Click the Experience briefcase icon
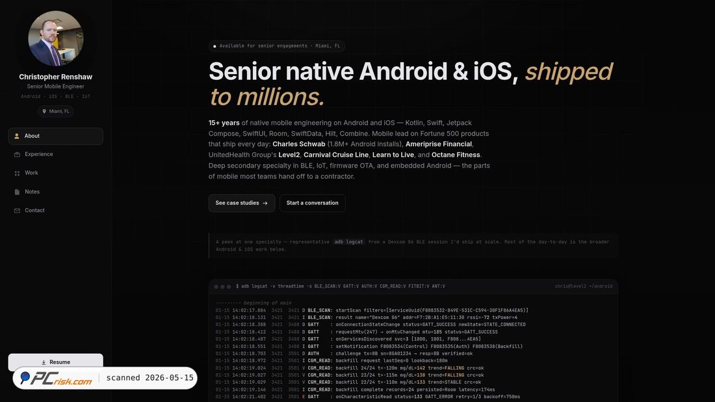Image resolution: width=715 pixels, height=402 pixels. coord(17,155)
